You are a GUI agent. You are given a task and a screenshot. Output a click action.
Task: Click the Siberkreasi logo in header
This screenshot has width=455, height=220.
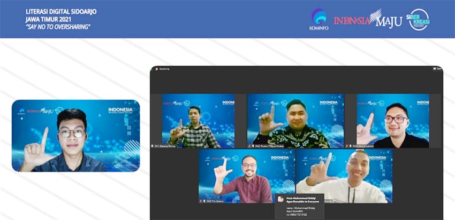[419, 20]
